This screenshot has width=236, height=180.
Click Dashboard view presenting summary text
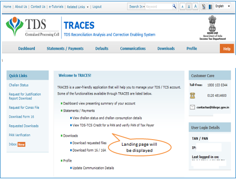pyautogui.click(x=99, y=104)
